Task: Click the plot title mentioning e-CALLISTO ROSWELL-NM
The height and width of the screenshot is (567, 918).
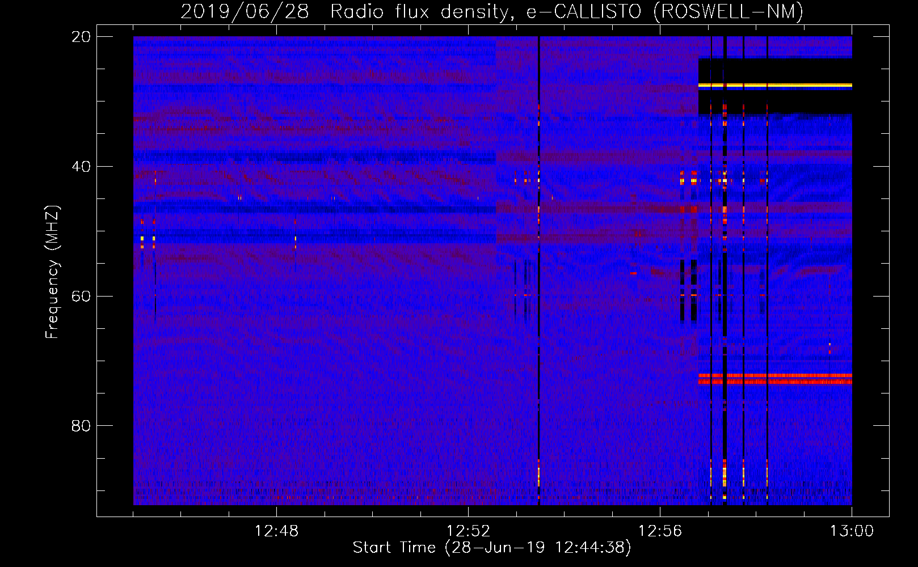Action: [492, 11]
